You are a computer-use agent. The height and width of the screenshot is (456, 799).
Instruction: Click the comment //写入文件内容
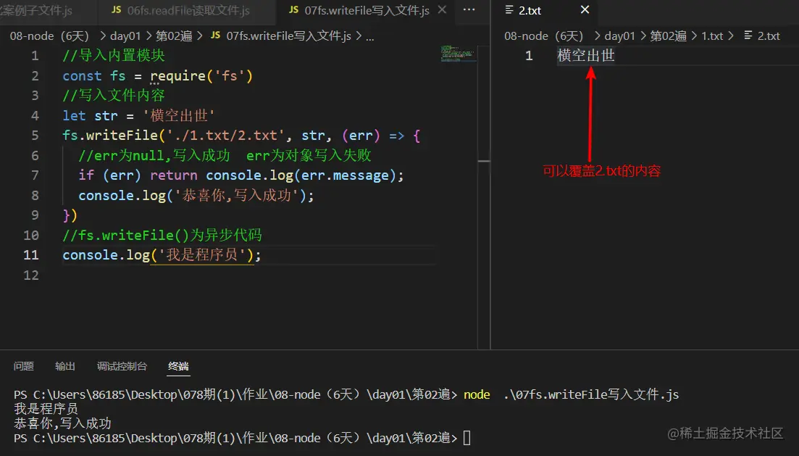pos(114,96)
